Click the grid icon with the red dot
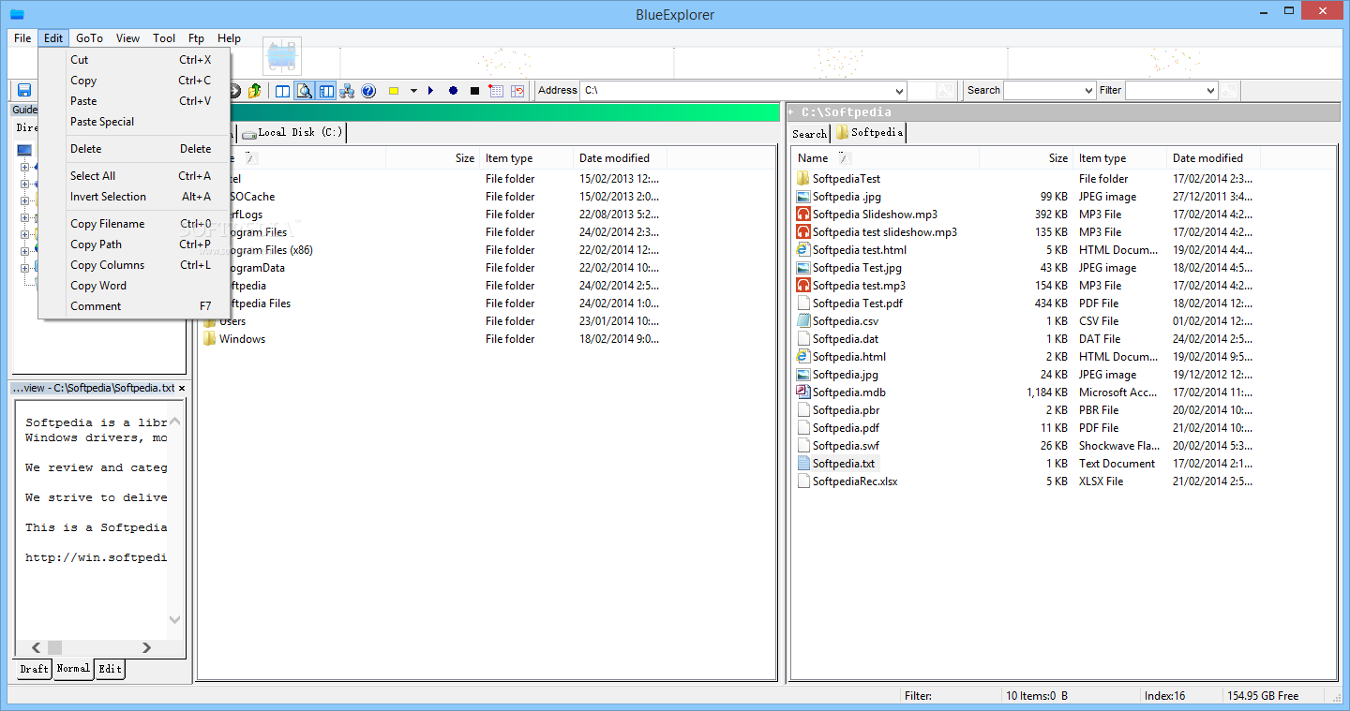The height and width of the screenshot is (711, 1350). (x=496, y=91)
